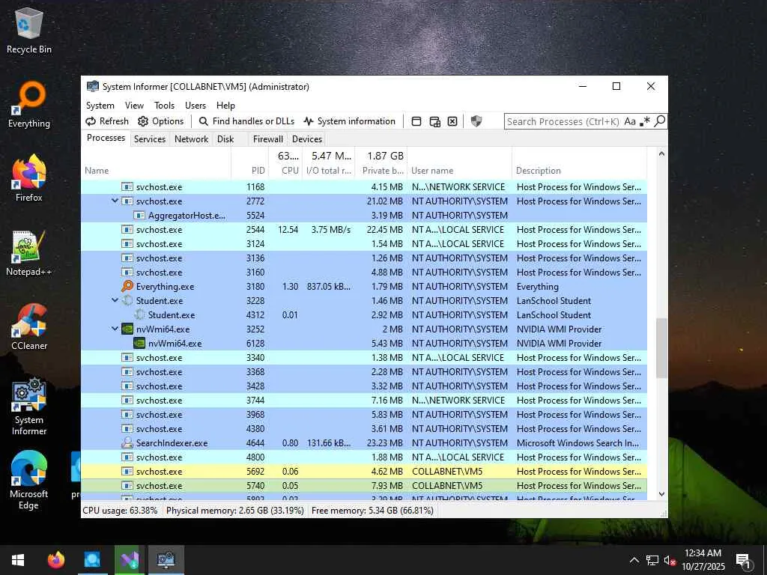
Task: Switch to the Network tab
Action: click(191, 139)
